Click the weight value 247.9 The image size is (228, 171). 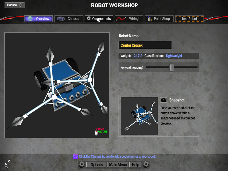[138, 56]
